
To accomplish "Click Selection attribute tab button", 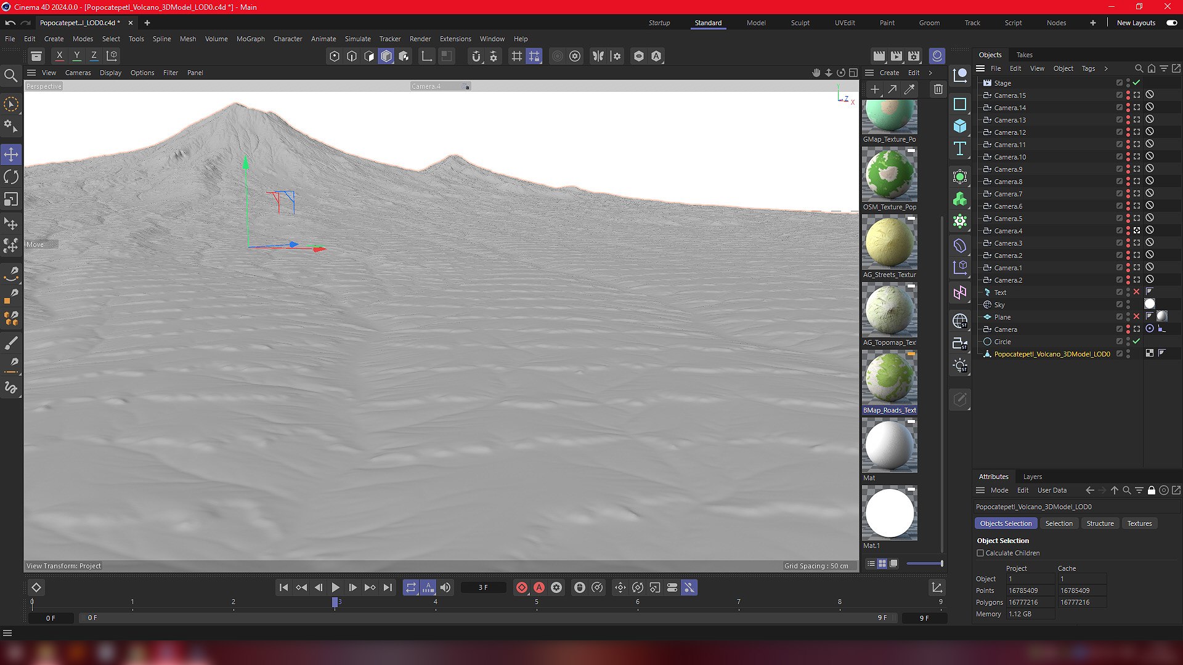I will tap(1059, 523).
